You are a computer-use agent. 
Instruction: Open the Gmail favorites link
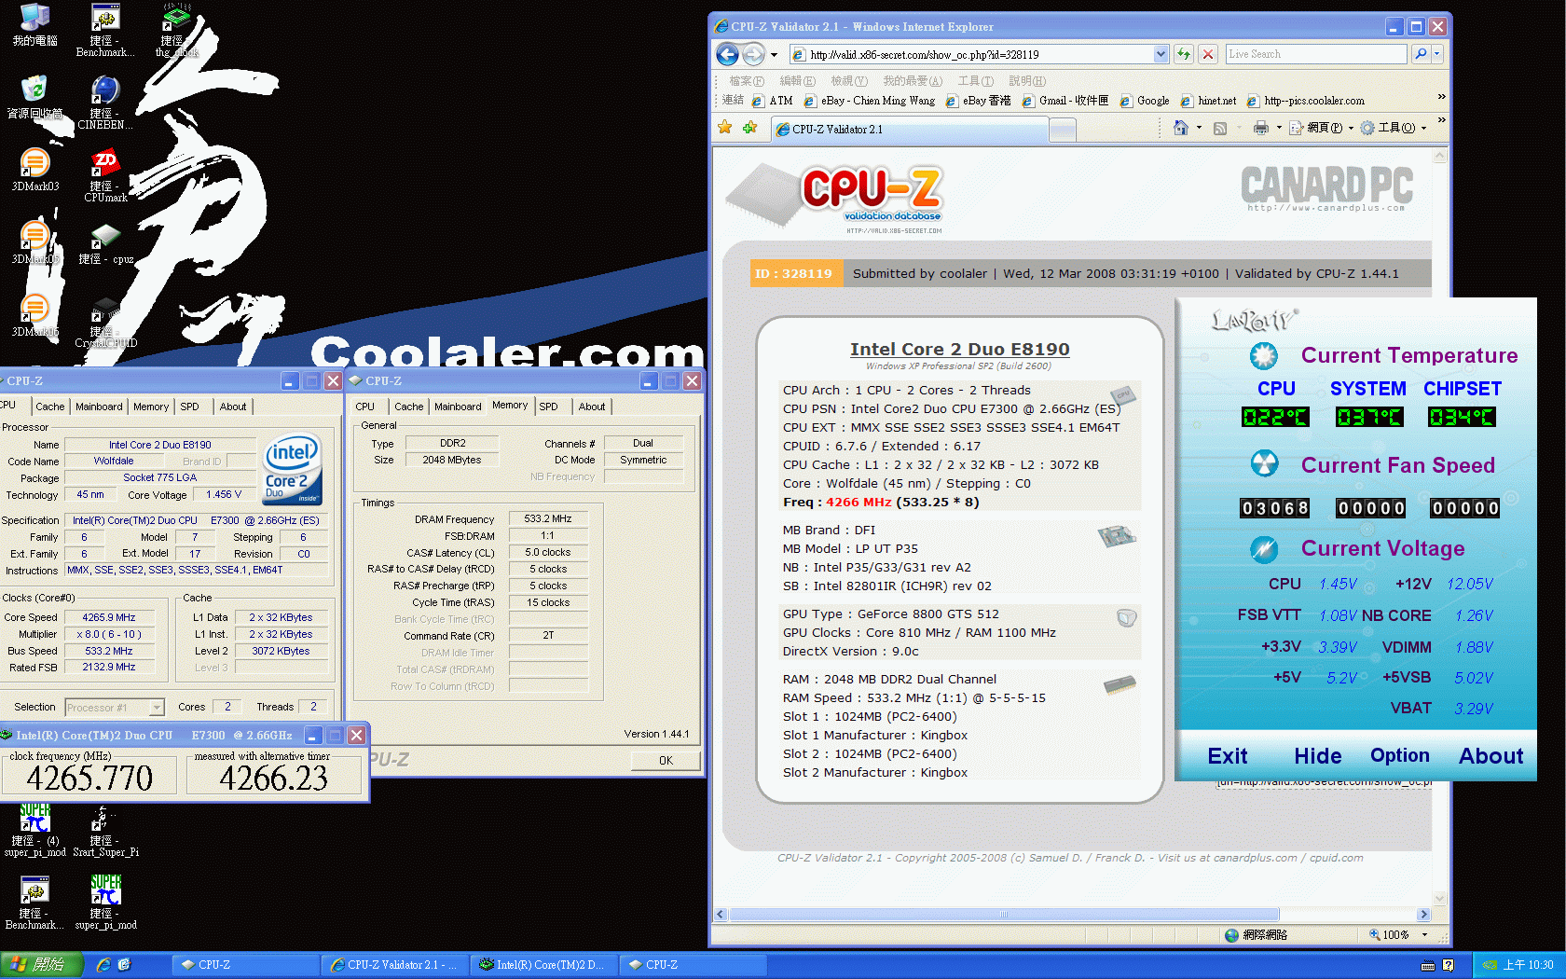tap(1065, 101)
